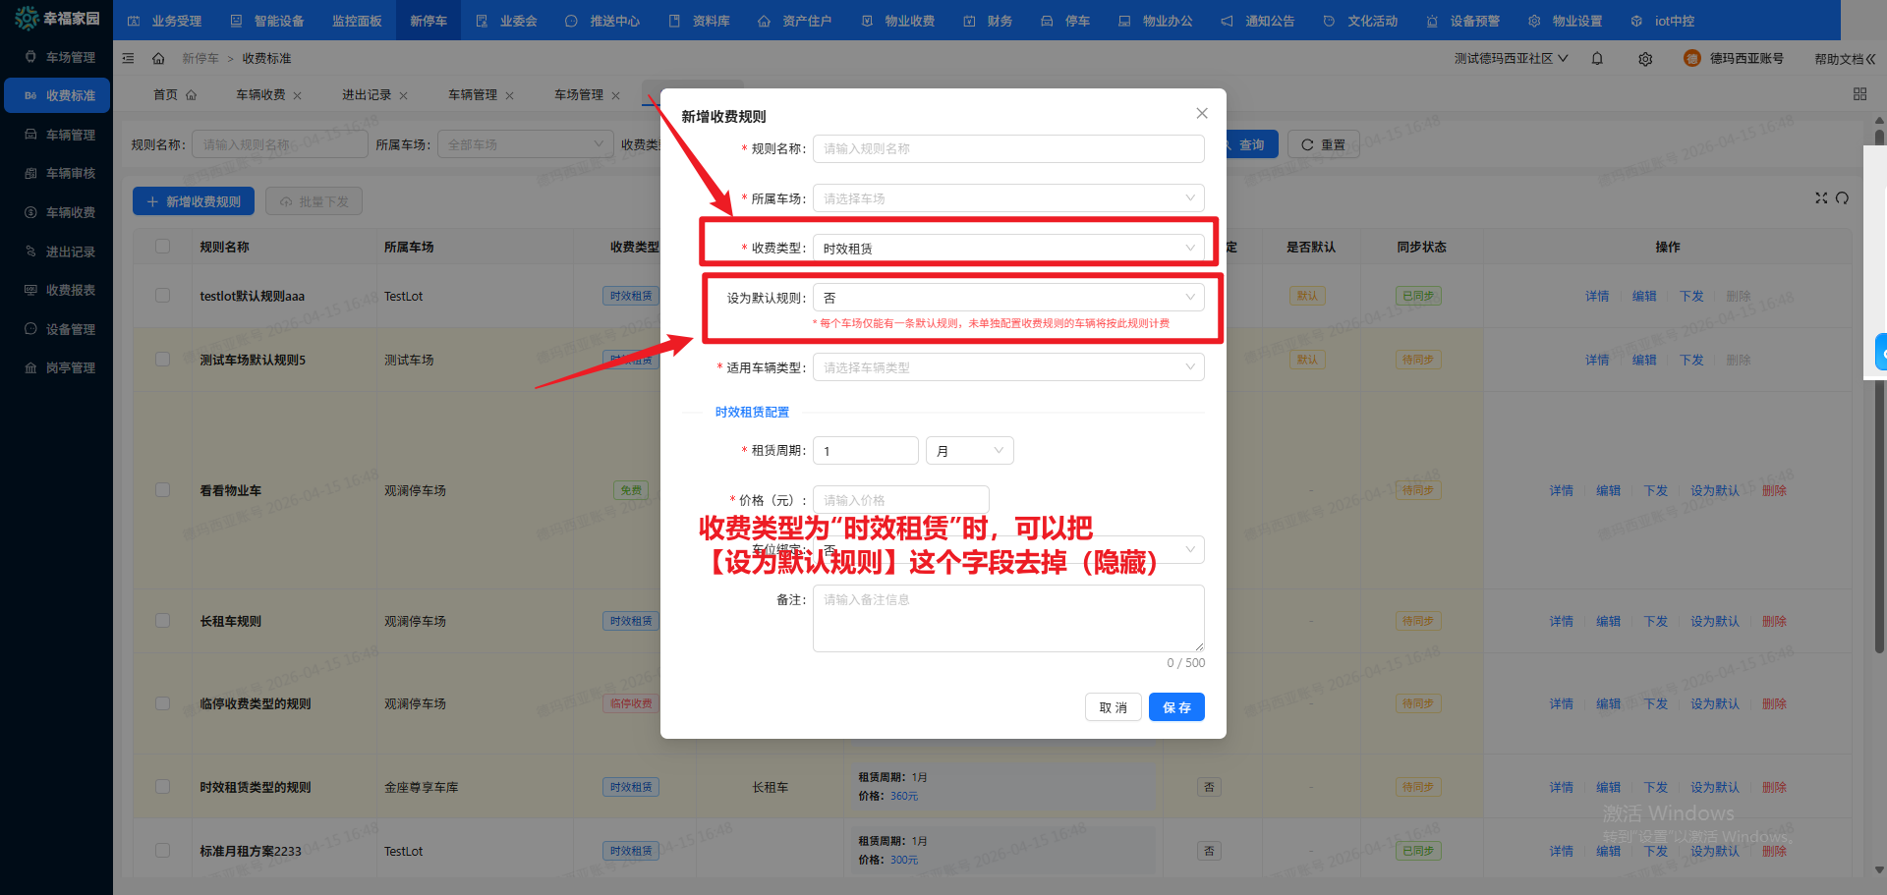
Task: Click the 取消 button in the dialog
Action: click(x=1113, y=707)
